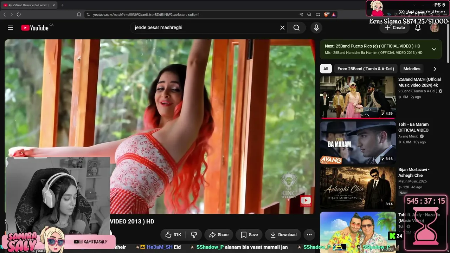This screenshot has height=253, width=450.
Task: Select the All filter chip
Action: [326, 69]
